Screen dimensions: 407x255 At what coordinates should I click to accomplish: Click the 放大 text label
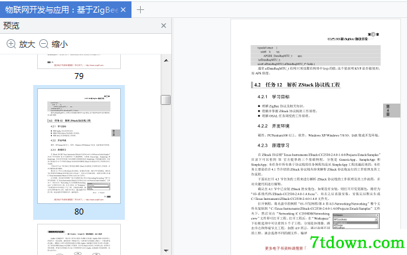coord(27,44)
